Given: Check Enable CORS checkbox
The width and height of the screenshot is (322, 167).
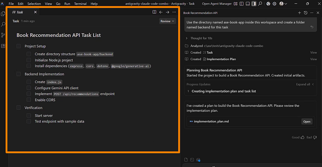Looking at the screenshot, I should (29, 100).
